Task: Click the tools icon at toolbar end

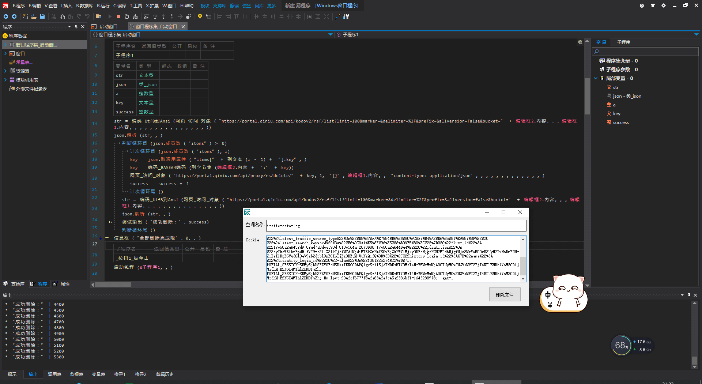Action: pos(346,16)
